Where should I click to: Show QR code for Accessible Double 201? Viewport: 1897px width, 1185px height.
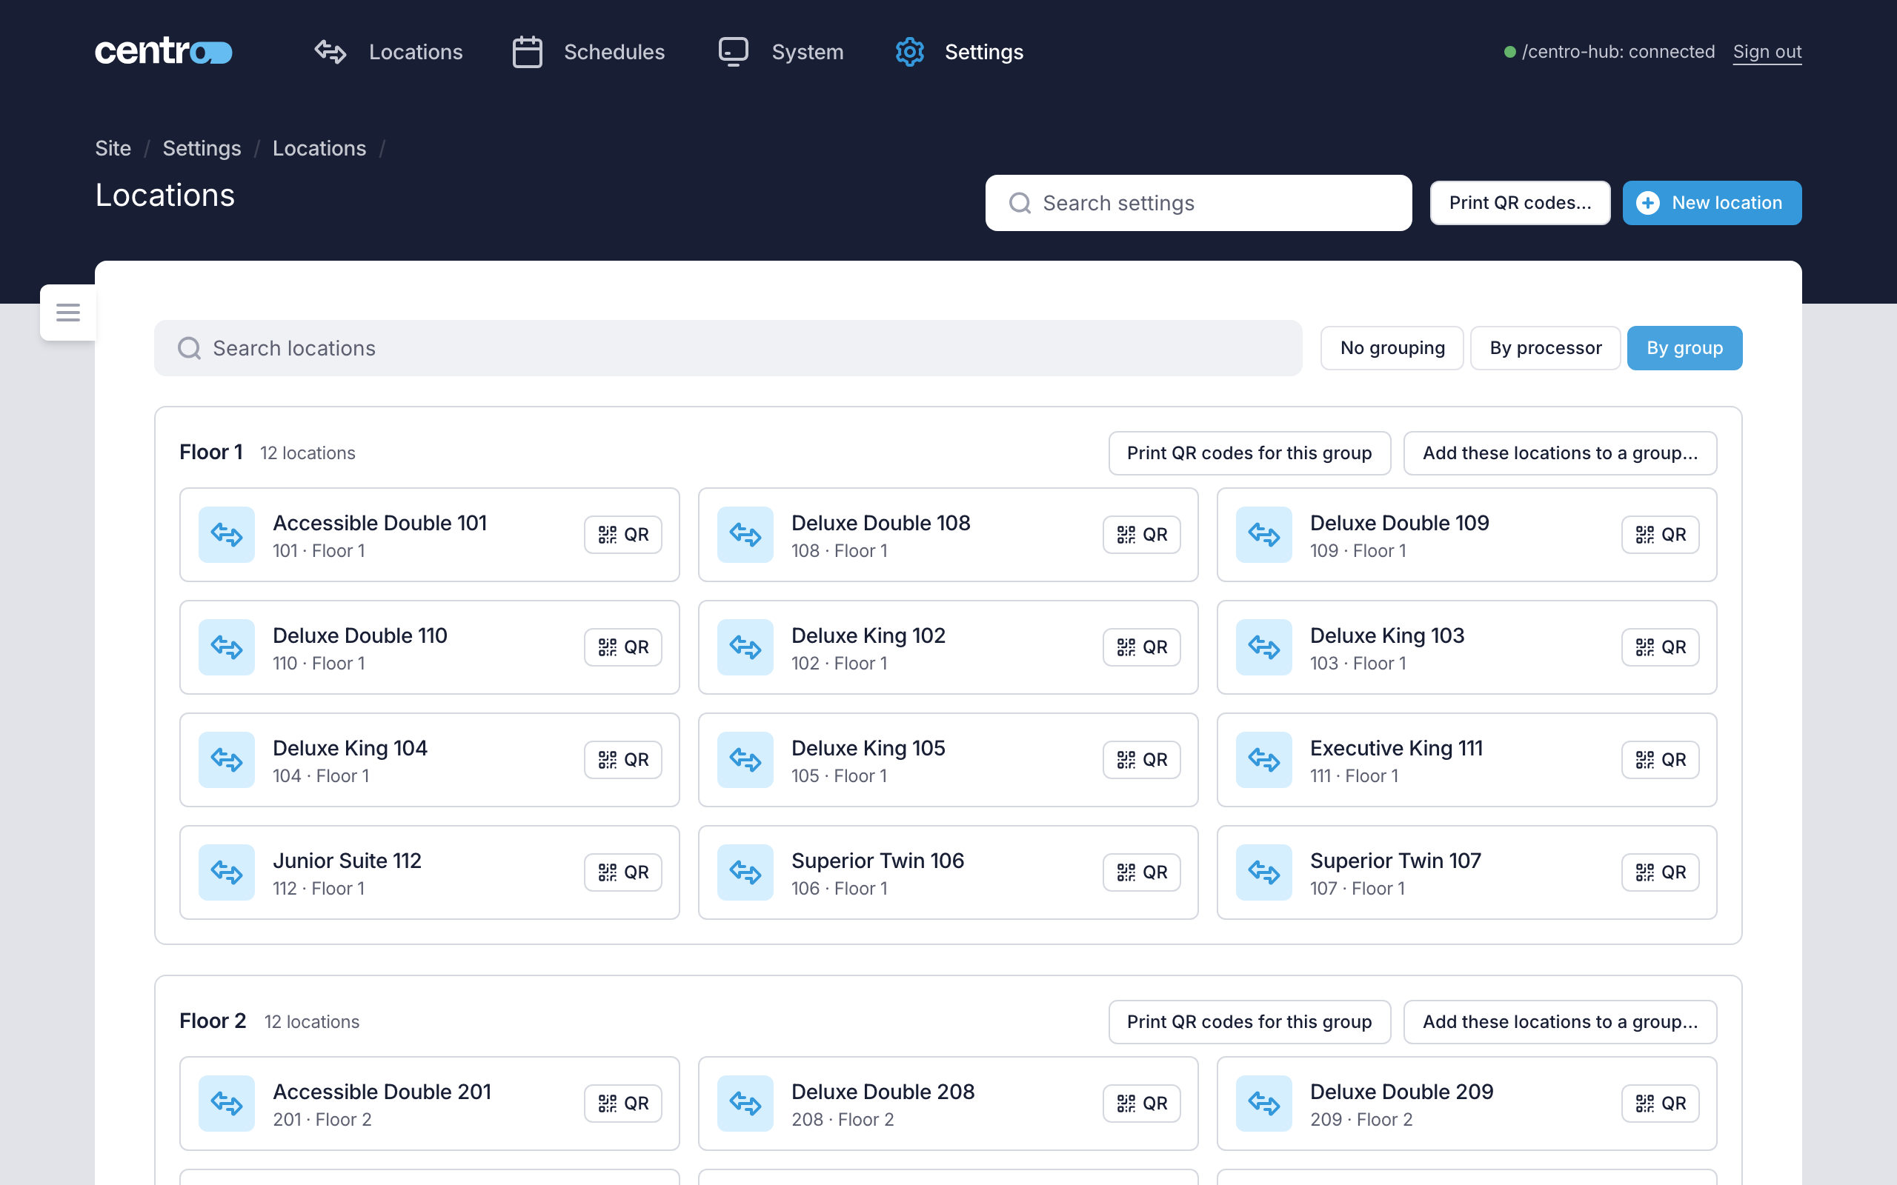[x=623, y=1104]
